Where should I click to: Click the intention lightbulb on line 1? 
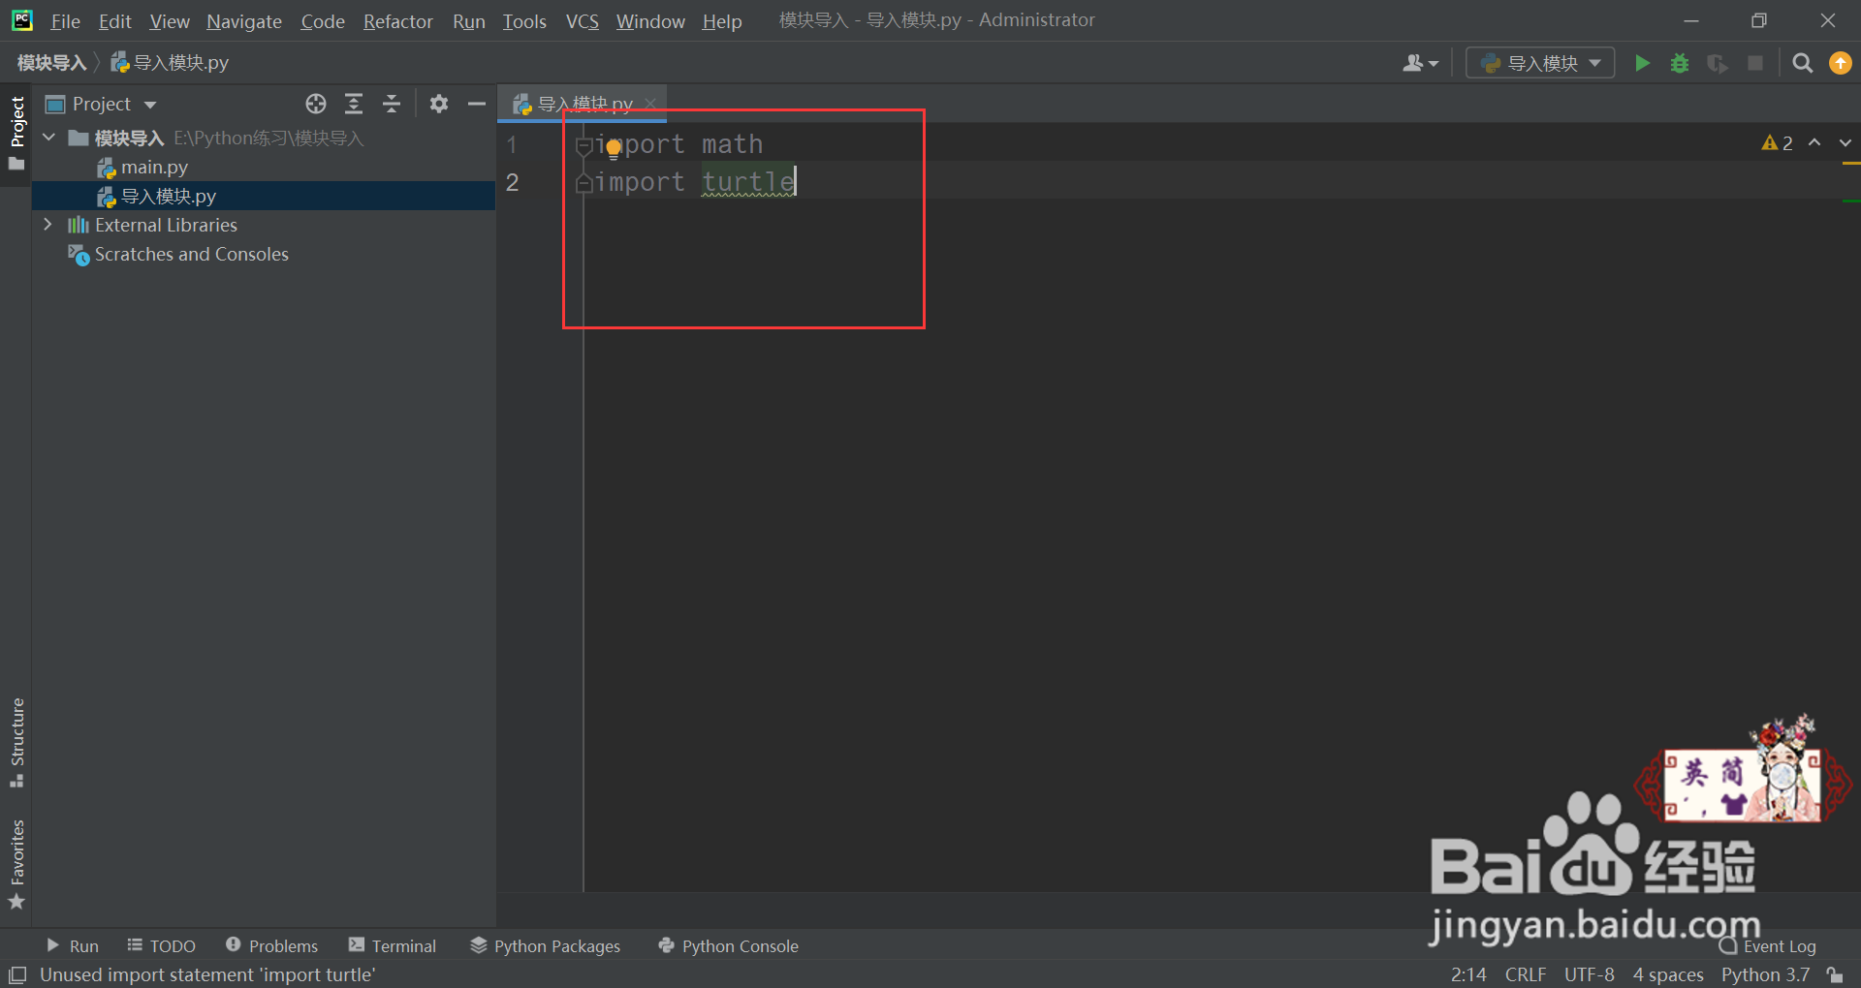click(x=613, y=148)
